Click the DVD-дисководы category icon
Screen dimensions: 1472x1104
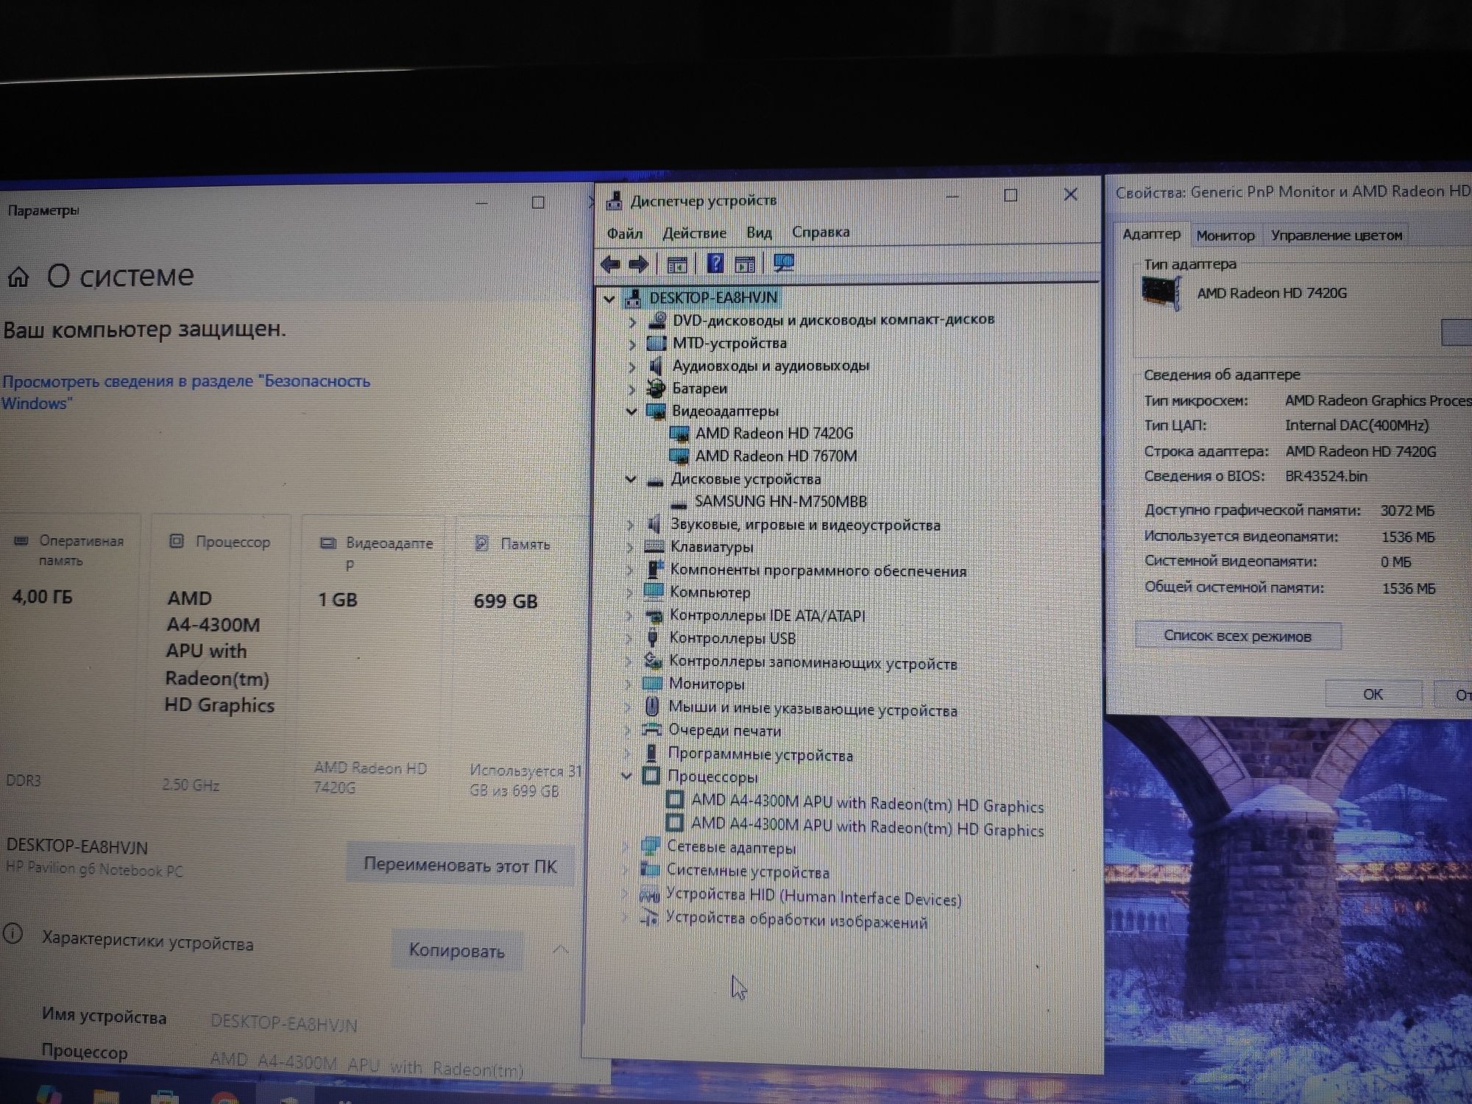pos(657,320)
